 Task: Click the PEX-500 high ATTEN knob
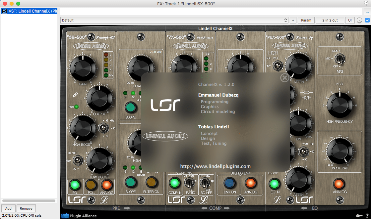click(x=298, y=66)
